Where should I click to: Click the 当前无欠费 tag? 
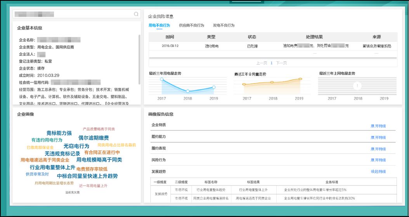click(x=73, y=193)
